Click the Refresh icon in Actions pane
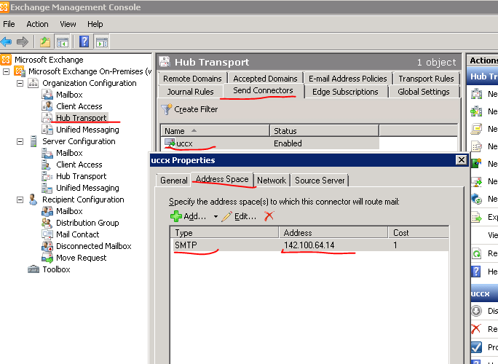Screen dimensions: 498x364 (x=476, y=253)
